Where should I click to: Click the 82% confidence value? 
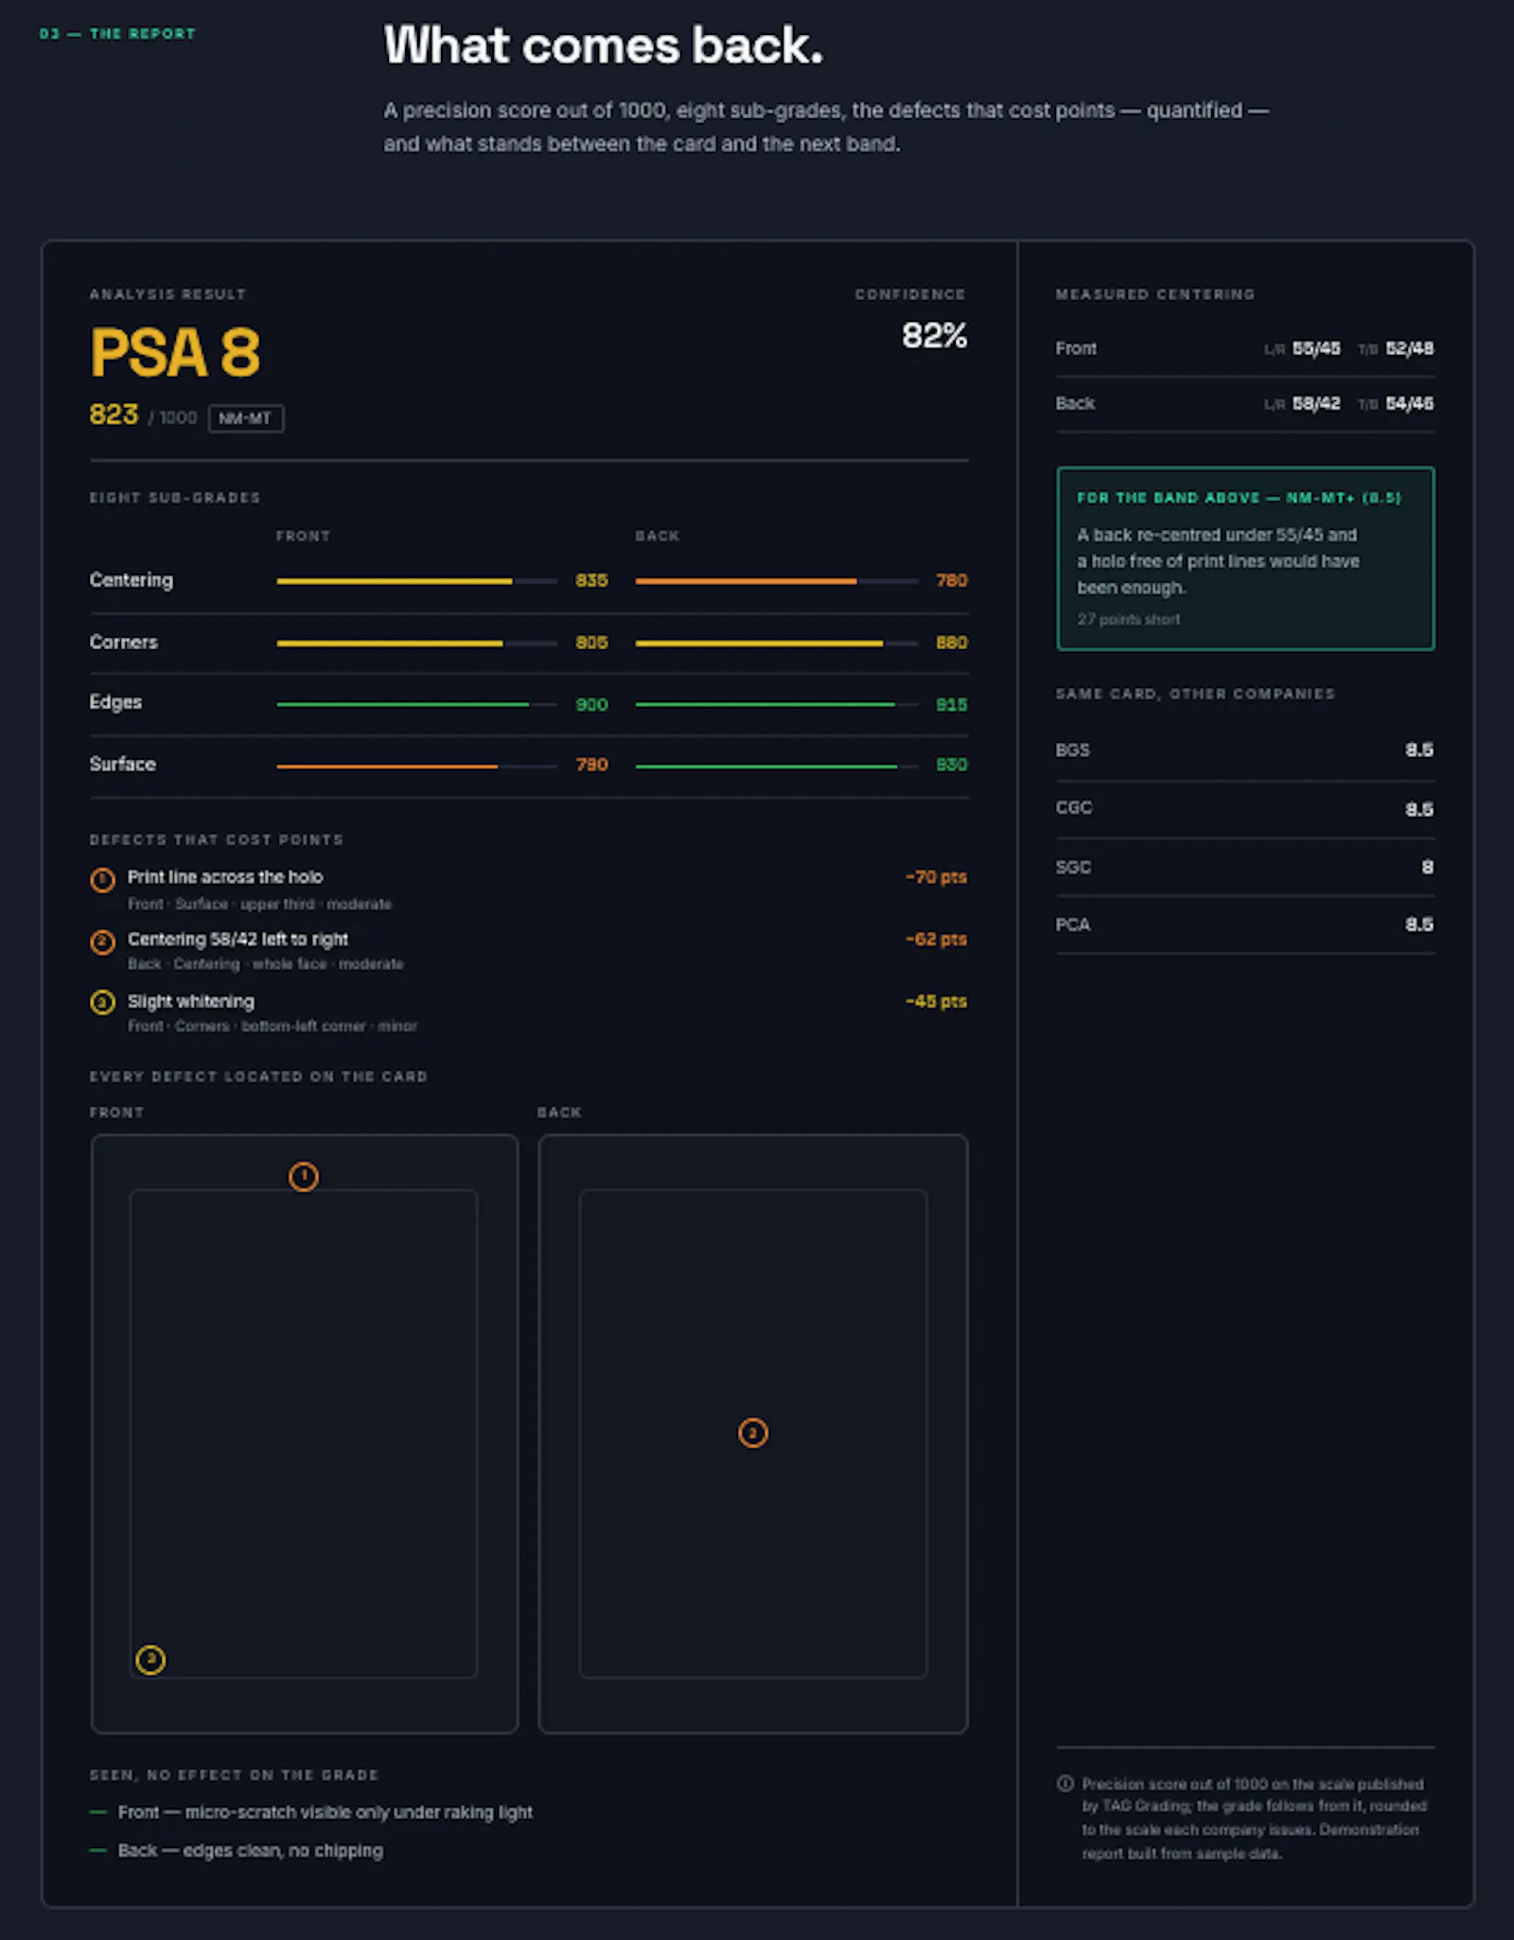click(934, 336)
